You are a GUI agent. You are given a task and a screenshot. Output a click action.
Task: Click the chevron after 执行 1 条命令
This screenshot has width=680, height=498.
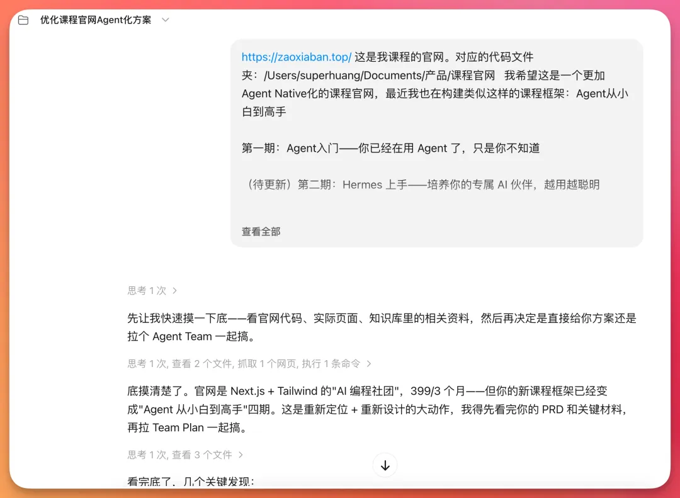click(368, 363)
